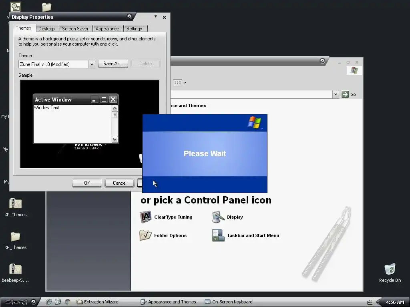
Task: Click 'or pick a Control Panel icon' heading
Action: point(206,200)
